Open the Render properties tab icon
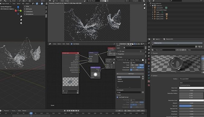Screen dimensions: 204x117 point(149,47)
